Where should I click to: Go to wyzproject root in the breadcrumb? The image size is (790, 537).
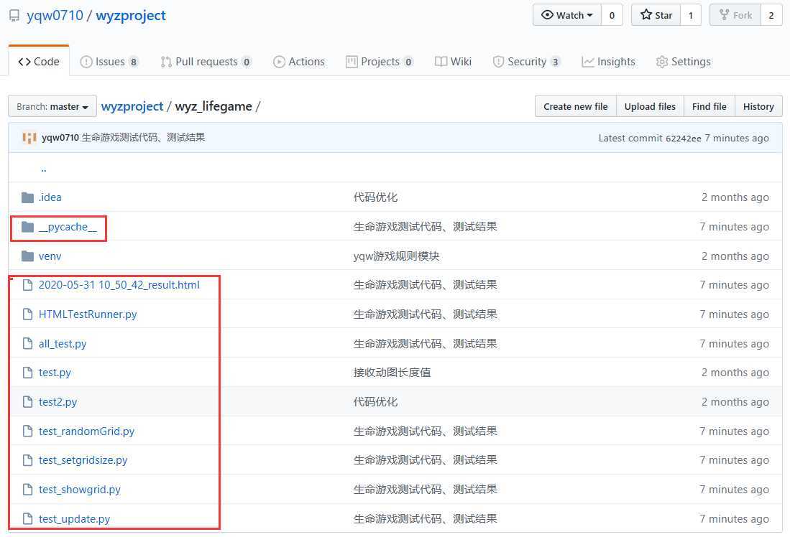tap(132, 106)
